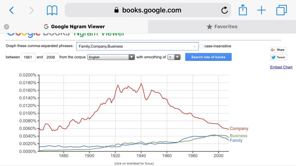Tap the Safari back arrow
Image resolution: width=296 pixels, height=166 pixels.
click(x=12, y=11)
